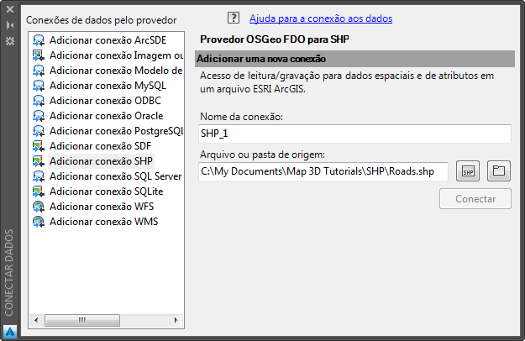Click the AutoCAD logo at palette bottom

10,332
